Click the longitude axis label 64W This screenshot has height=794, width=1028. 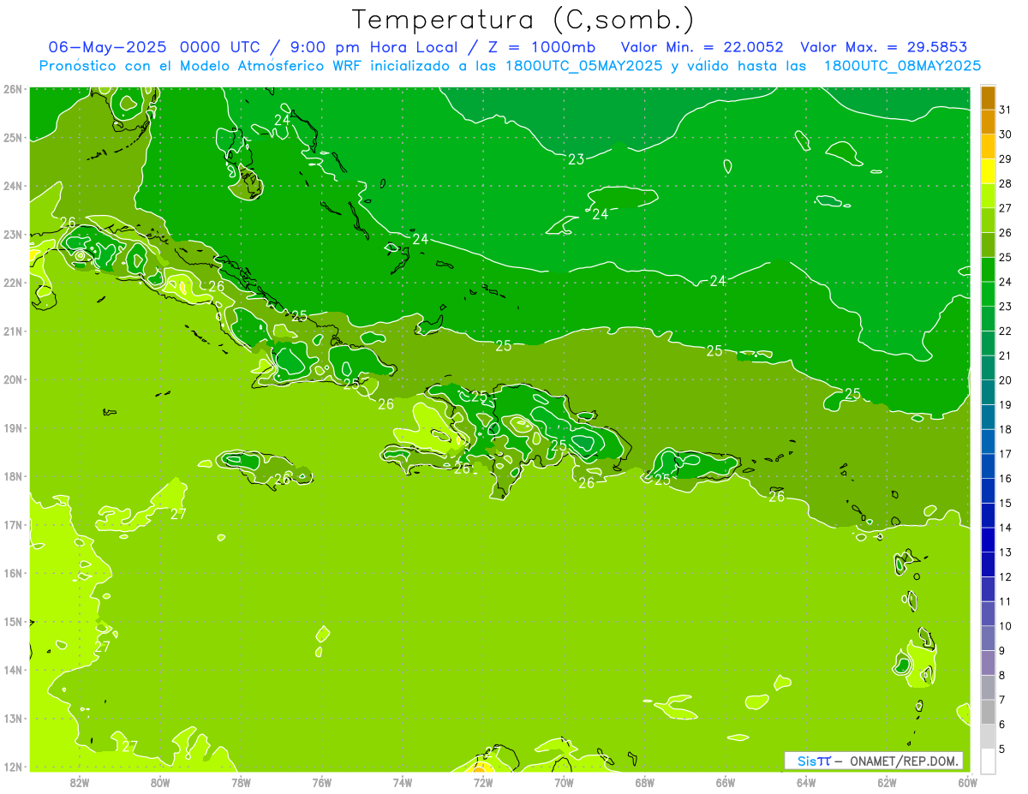point(806,782)
